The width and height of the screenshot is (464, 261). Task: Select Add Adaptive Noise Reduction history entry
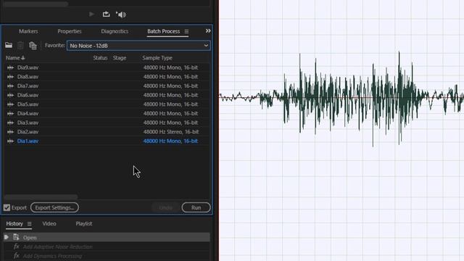[x=57, y=246]
